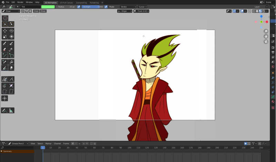Open the Render menu
Image resolution: width=276 pixels, height=162 pixels.
(20, 2)
